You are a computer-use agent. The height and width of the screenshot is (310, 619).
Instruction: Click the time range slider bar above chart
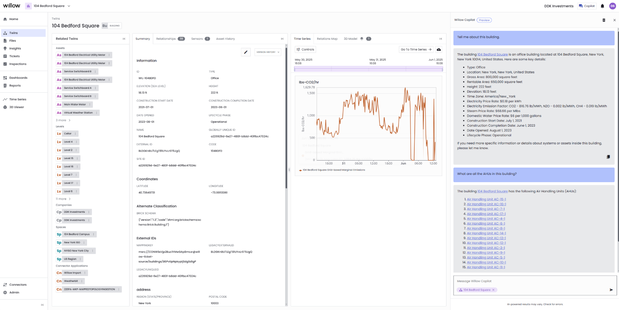tap(368, 69)
